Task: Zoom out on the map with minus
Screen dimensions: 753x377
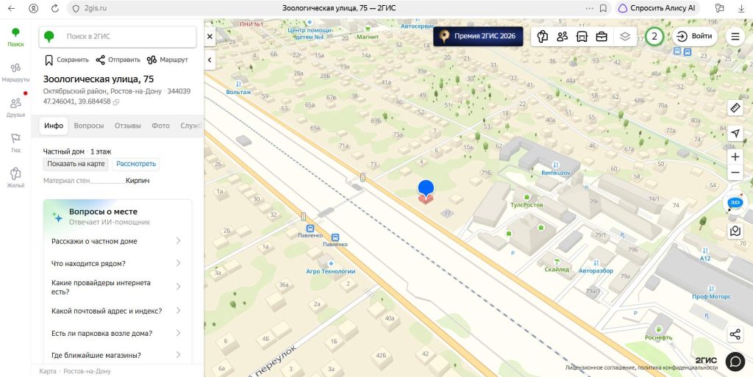Action: click(x=735, y=173)
